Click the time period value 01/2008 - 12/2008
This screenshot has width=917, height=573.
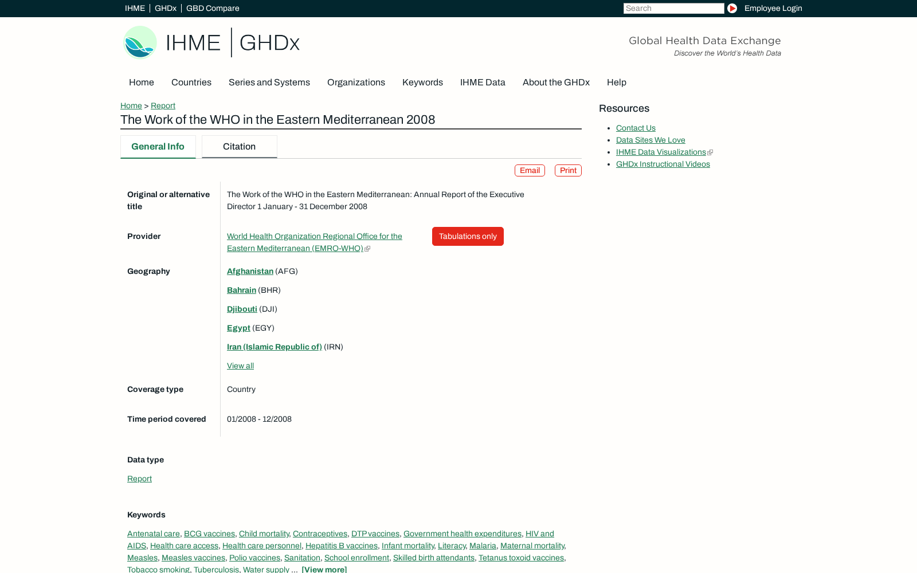pyautogui.click(x=259, y=419)
